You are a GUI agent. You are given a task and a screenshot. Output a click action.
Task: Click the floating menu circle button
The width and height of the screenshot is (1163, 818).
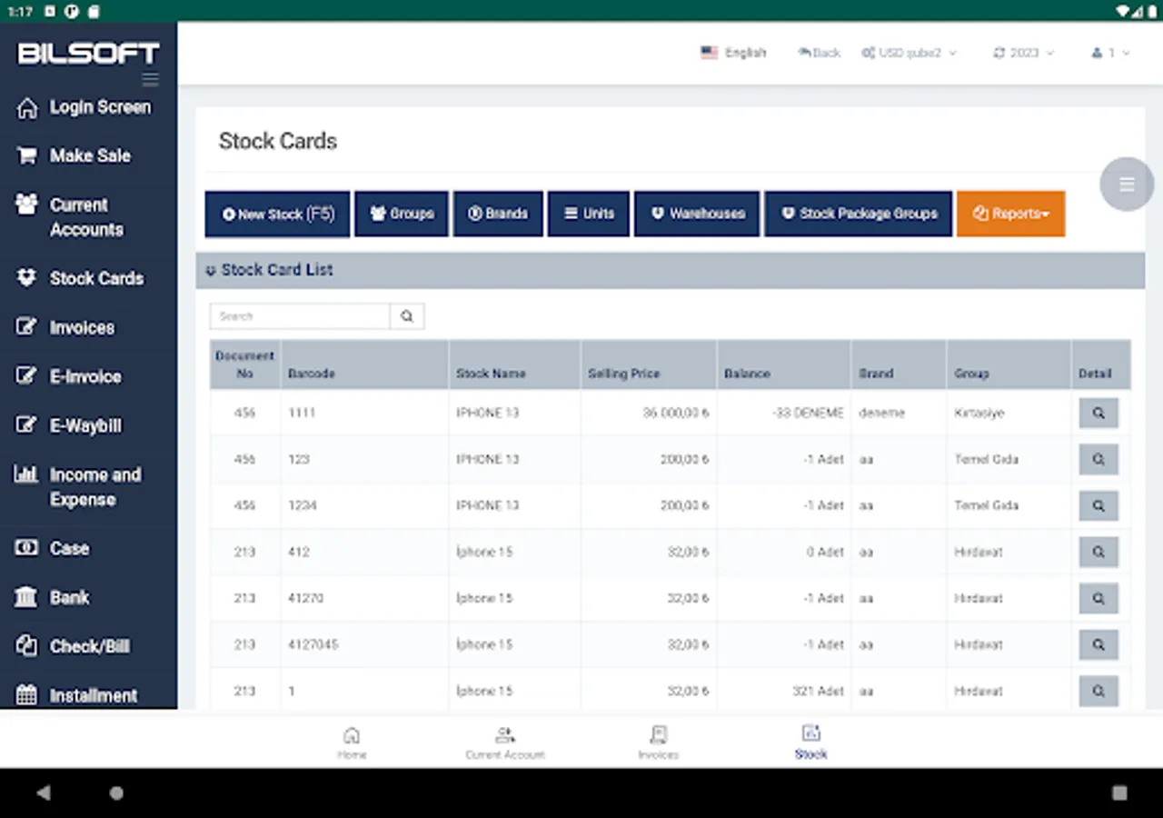(x=1127, y=184)
